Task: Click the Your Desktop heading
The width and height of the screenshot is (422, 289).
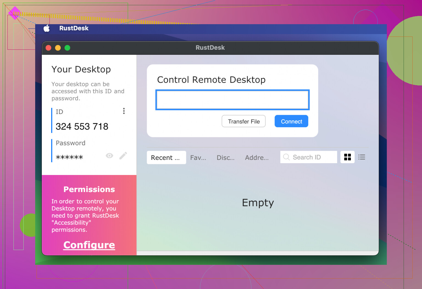Action: (x=81, y=69)
